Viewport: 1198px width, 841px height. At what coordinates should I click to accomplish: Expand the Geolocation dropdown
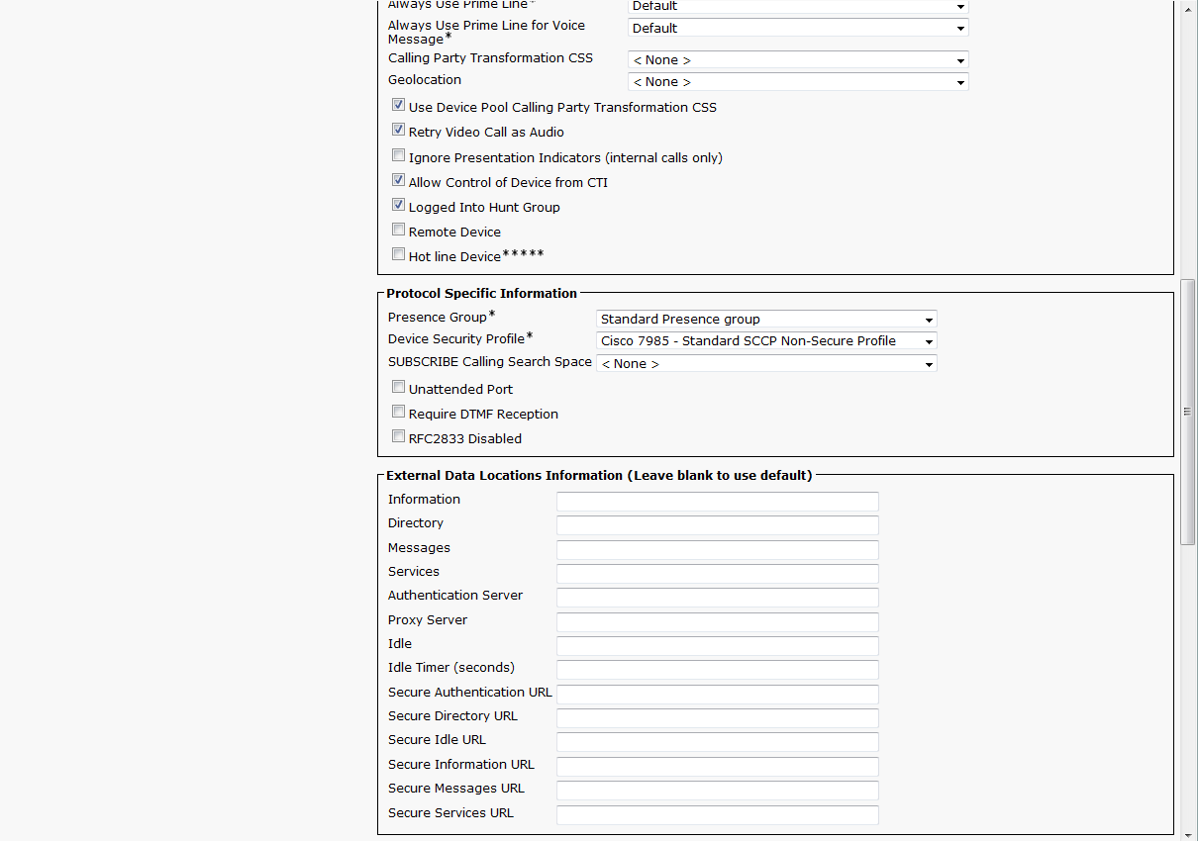(798, 82)
